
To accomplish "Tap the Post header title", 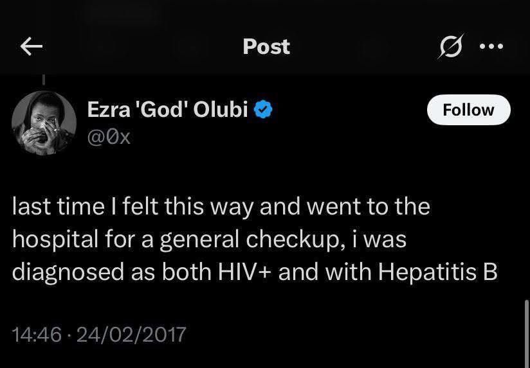I will (x=266, y=46).
